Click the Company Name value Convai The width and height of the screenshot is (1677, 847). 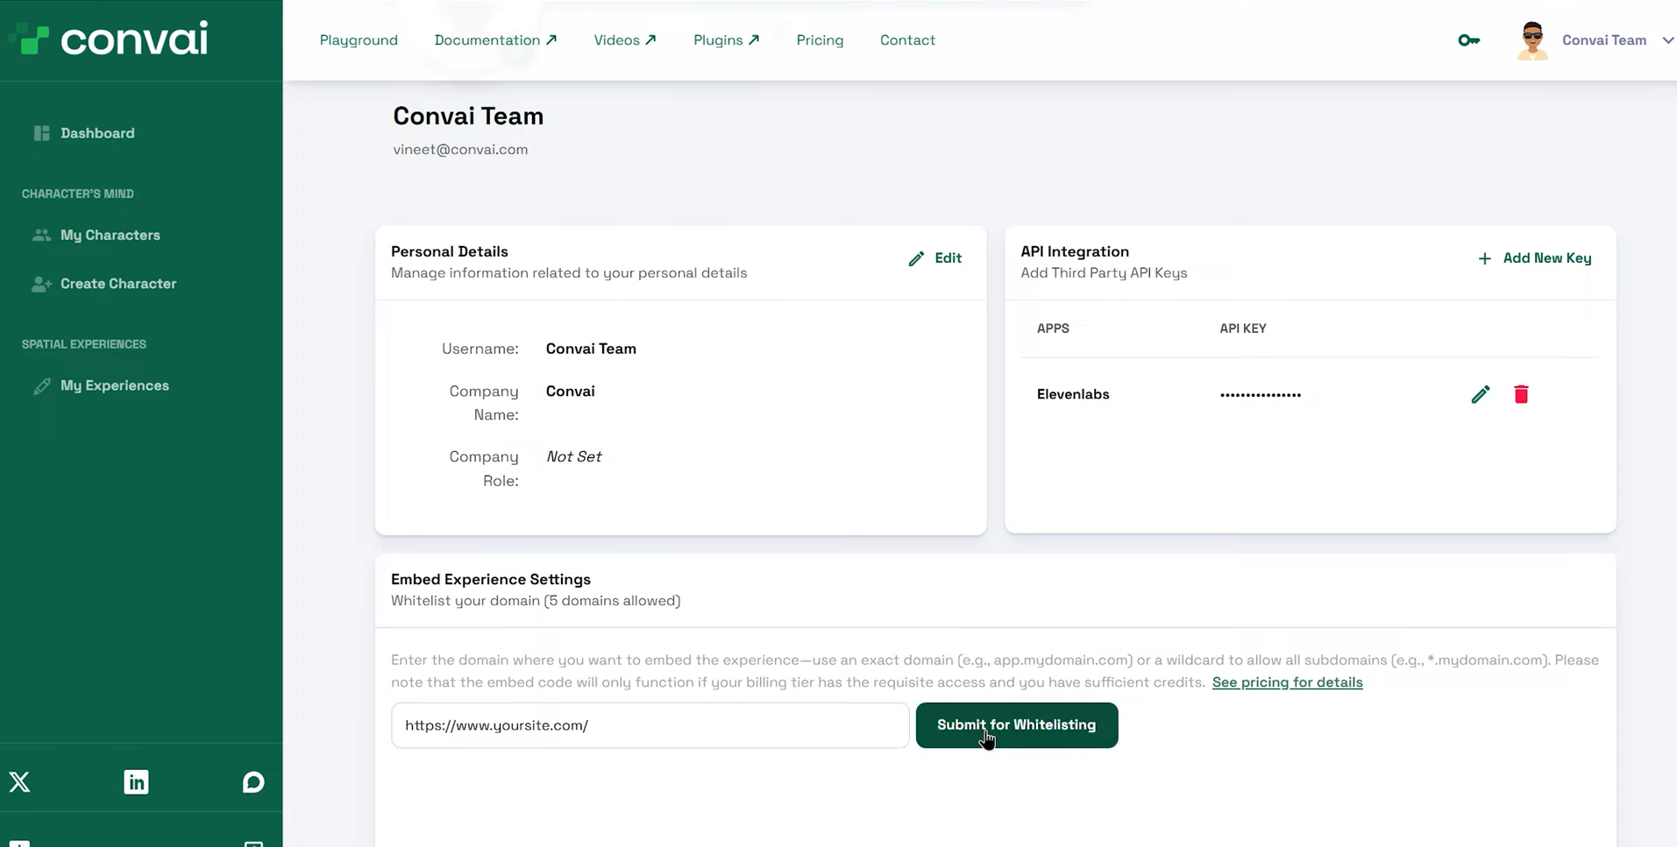coord(570,392)
